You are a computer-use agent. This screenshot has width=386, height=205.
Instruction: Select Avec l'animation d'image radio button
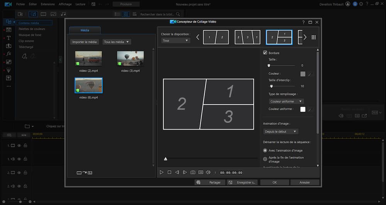coord(265,150)
